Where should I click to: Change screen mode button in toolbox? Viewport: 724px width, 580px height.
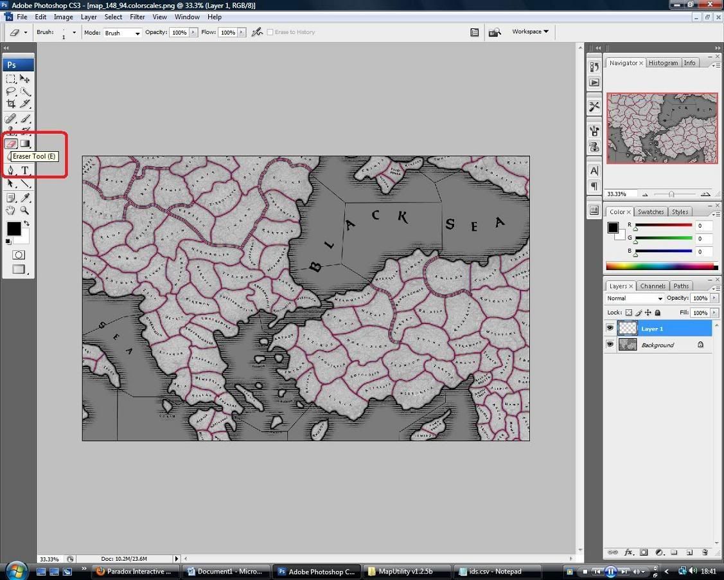[19, 269]
